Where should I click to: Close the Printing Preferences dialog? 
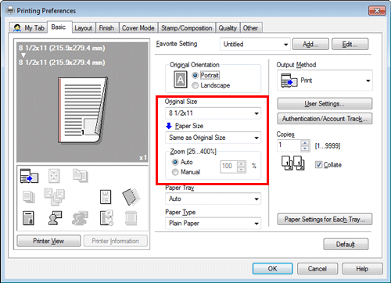[377, 11]
